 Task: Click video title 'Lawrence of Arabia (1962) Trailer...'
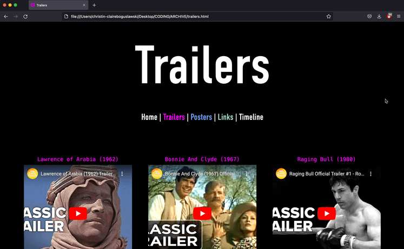tap(78, 174)
